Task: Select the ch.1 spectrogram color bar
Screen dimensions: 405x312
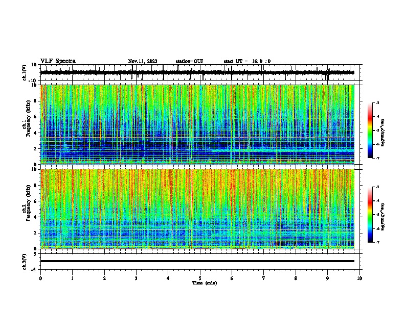Action: pyautogui.click(x=370, y=130)
